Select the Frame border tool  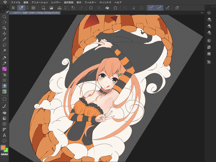[x=4, y=124]
